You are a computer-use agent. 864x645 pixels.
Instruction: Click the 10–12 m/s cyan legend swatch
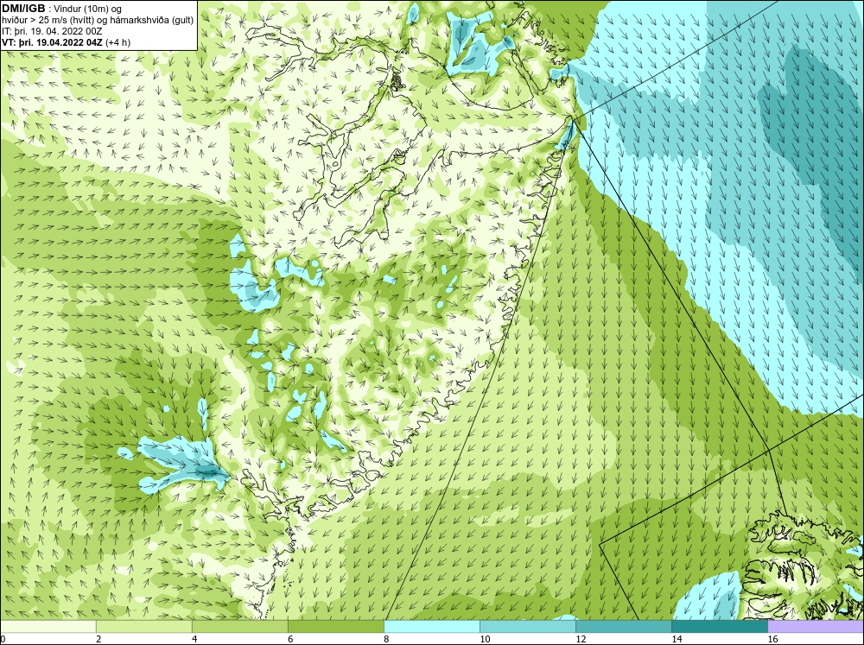pyautogui.click(x=528, y=626)
